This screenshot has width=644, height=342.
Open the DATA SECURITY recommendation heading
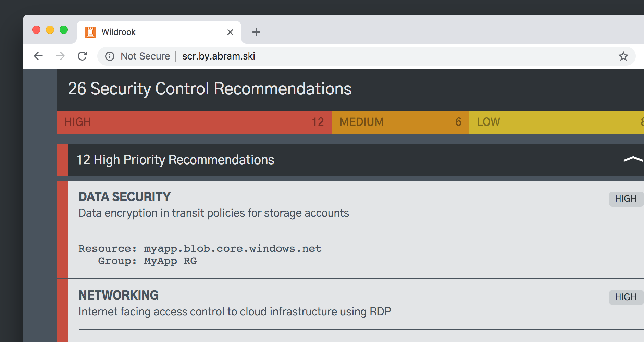tap(125, 197)
